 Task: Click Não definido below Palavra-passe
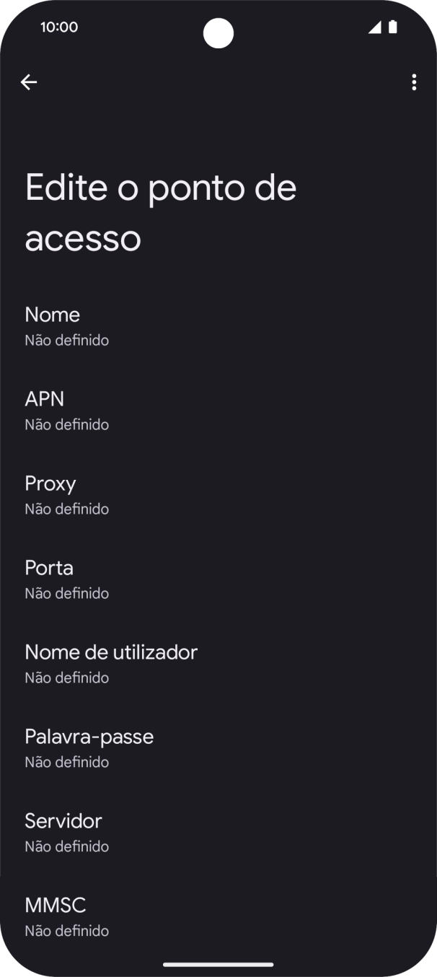point(66,762)
